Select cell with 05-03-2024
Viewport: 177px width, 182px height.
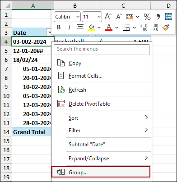click(32, 96)
